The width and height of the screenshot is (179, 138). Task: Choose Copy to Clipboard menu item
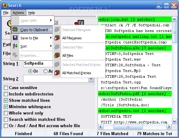click(32, 30)
